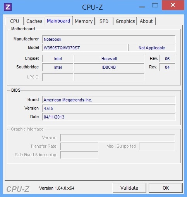Click the Validate button
This screenshot has width=187, height=197.
click(129, 188)
